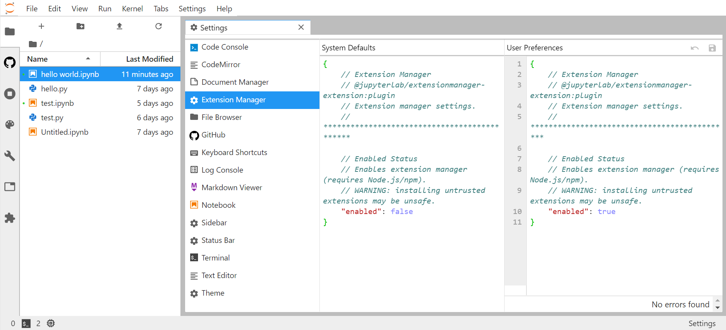
Task: Select Notebook settings
Action: [x=252, y=205]
